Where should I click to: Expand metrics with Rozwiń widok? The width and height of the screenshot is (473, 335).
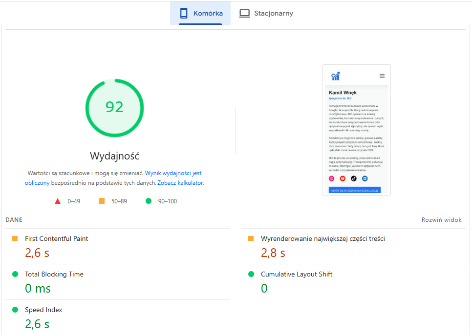click(441, 220)
